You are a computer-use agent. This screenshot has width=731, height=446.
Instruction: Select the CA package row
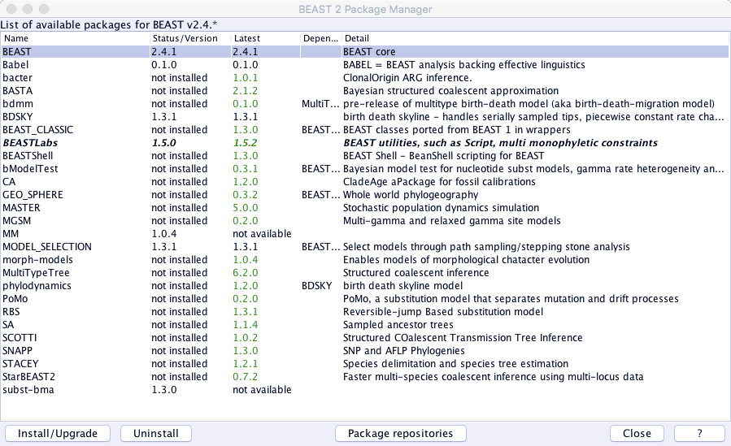tap(365, 182)
